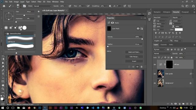
Task: Click Character panel text color swatch
Action: (x=179, y=30)
